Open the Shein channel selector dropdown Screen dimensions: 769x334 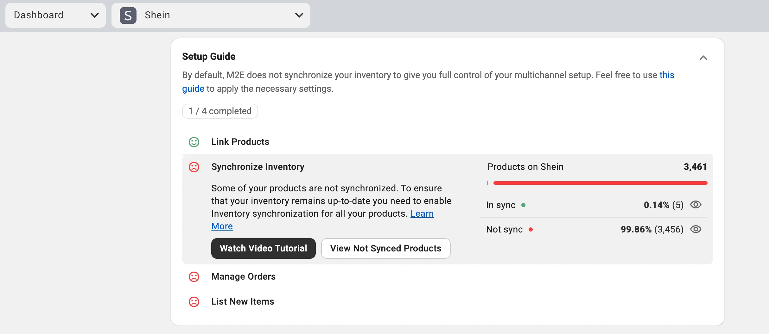point(211,15)
